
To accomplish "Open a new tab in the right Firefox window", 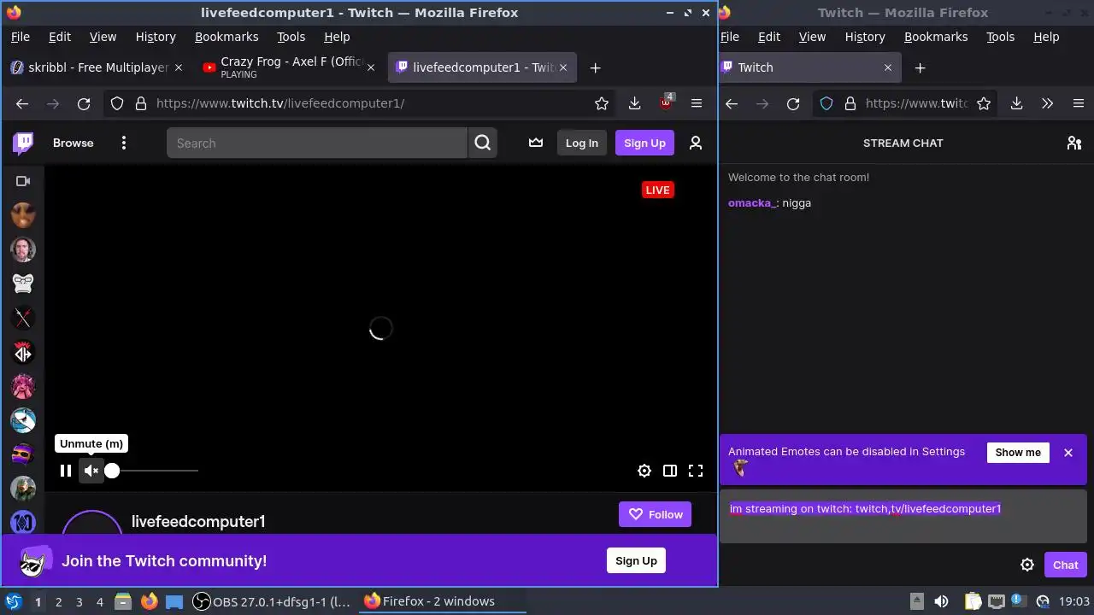I will (920, 67).
